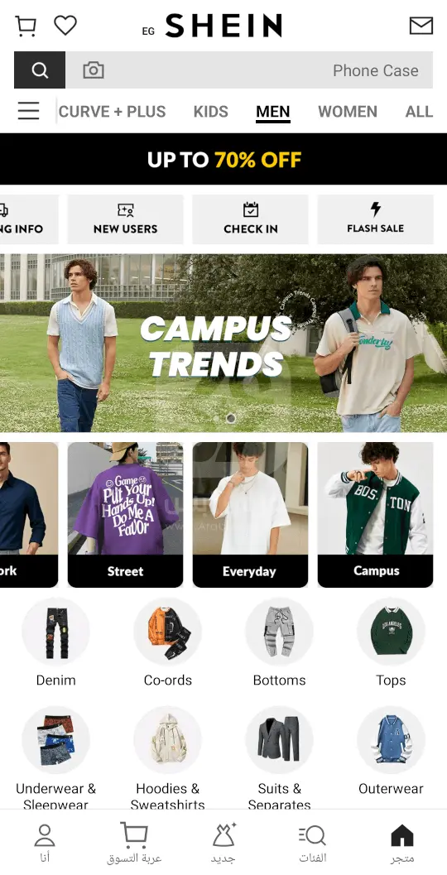This screenshot has height=875, width=447.
Task: Open the hamburger categories menu
Action: tap(28, 111)
